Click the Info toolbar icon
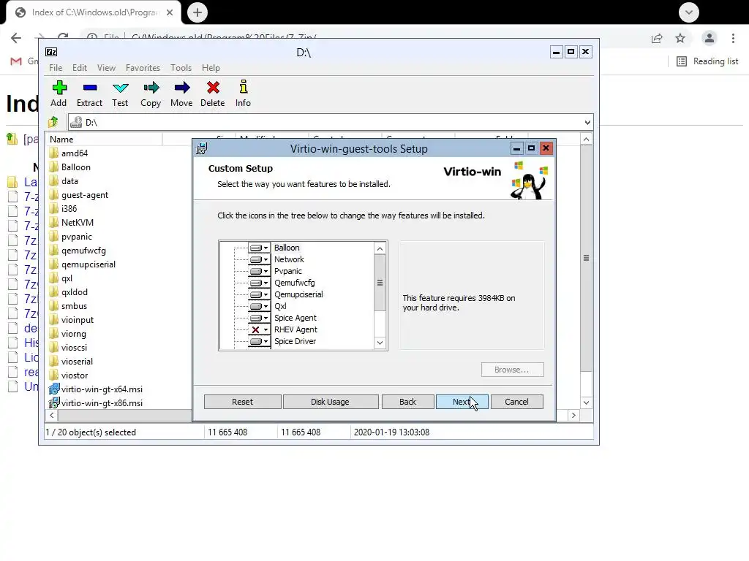This screenshot has height=561, width=749. point(243,93)
